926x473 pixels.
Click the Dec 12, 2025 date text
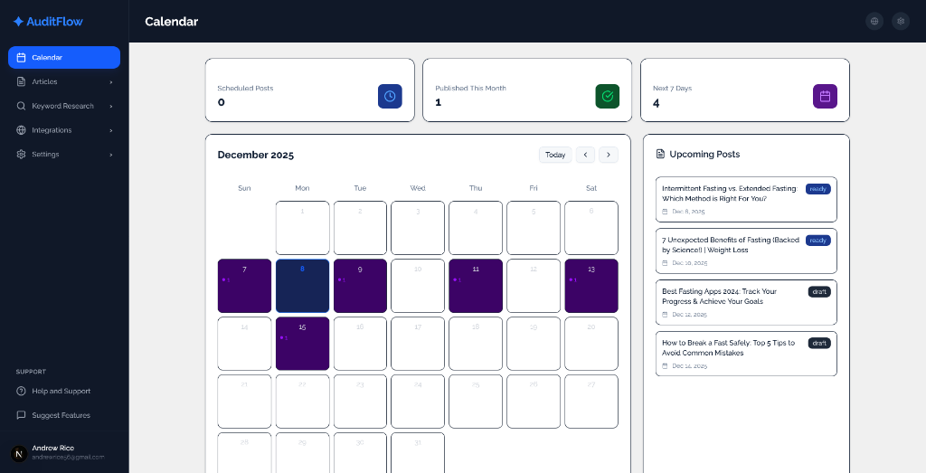pos(689,315)
